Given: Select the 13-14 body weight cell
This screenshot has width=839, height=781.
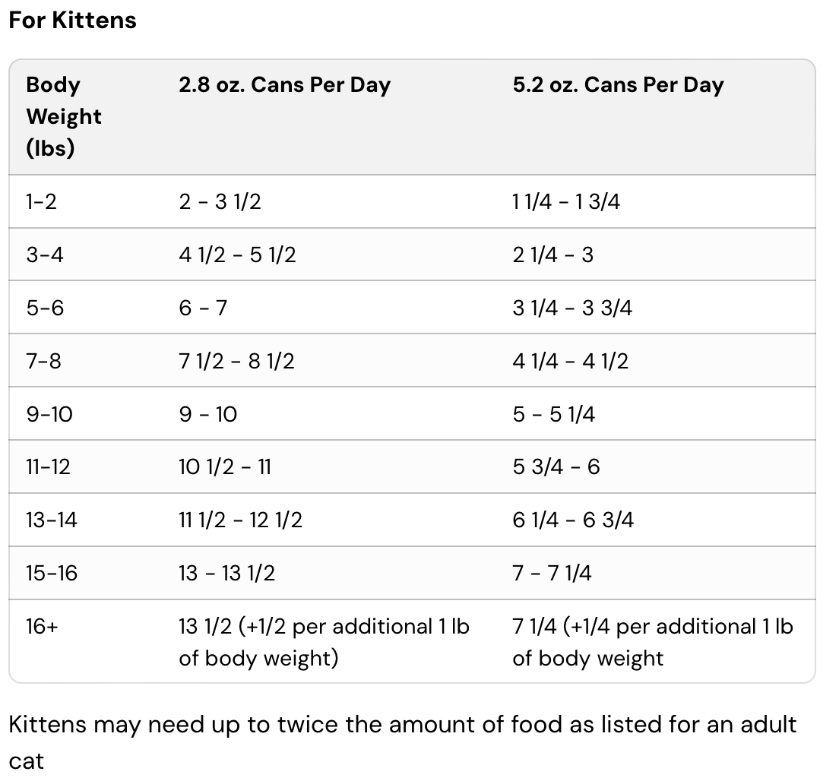Looking at the screenshot, I should point(52,520).
